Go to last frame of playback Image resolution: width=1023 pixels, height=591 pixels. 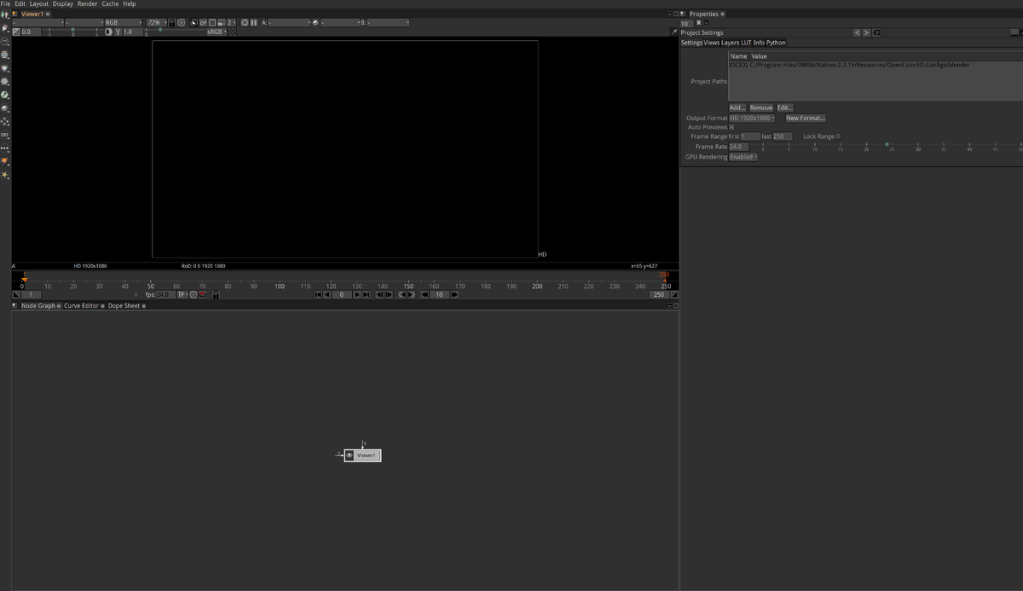(366, 294)
